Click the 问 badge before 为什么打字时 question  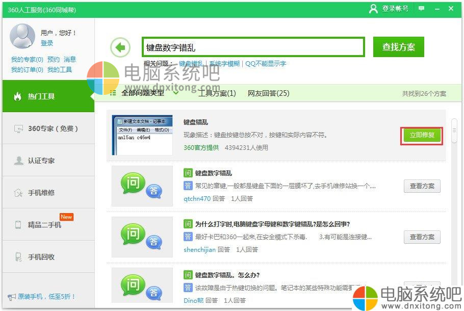pyautogui.click(x=188, y=224)
